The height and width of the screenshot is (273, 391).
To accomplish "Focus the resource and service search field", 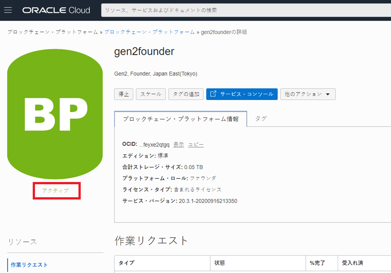I will tap(246, 10).
